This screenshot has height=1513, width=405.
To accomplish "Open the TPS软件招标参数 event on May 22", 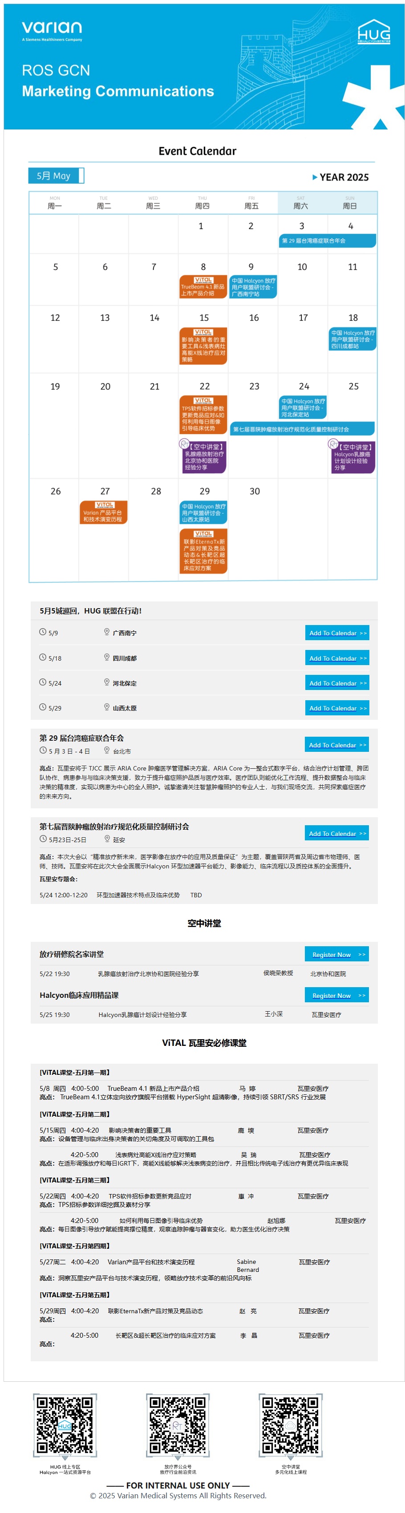I will [203, 415].
